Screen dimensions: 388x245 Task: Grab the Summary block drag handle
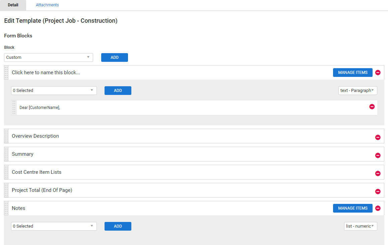[x=6, y=154]
